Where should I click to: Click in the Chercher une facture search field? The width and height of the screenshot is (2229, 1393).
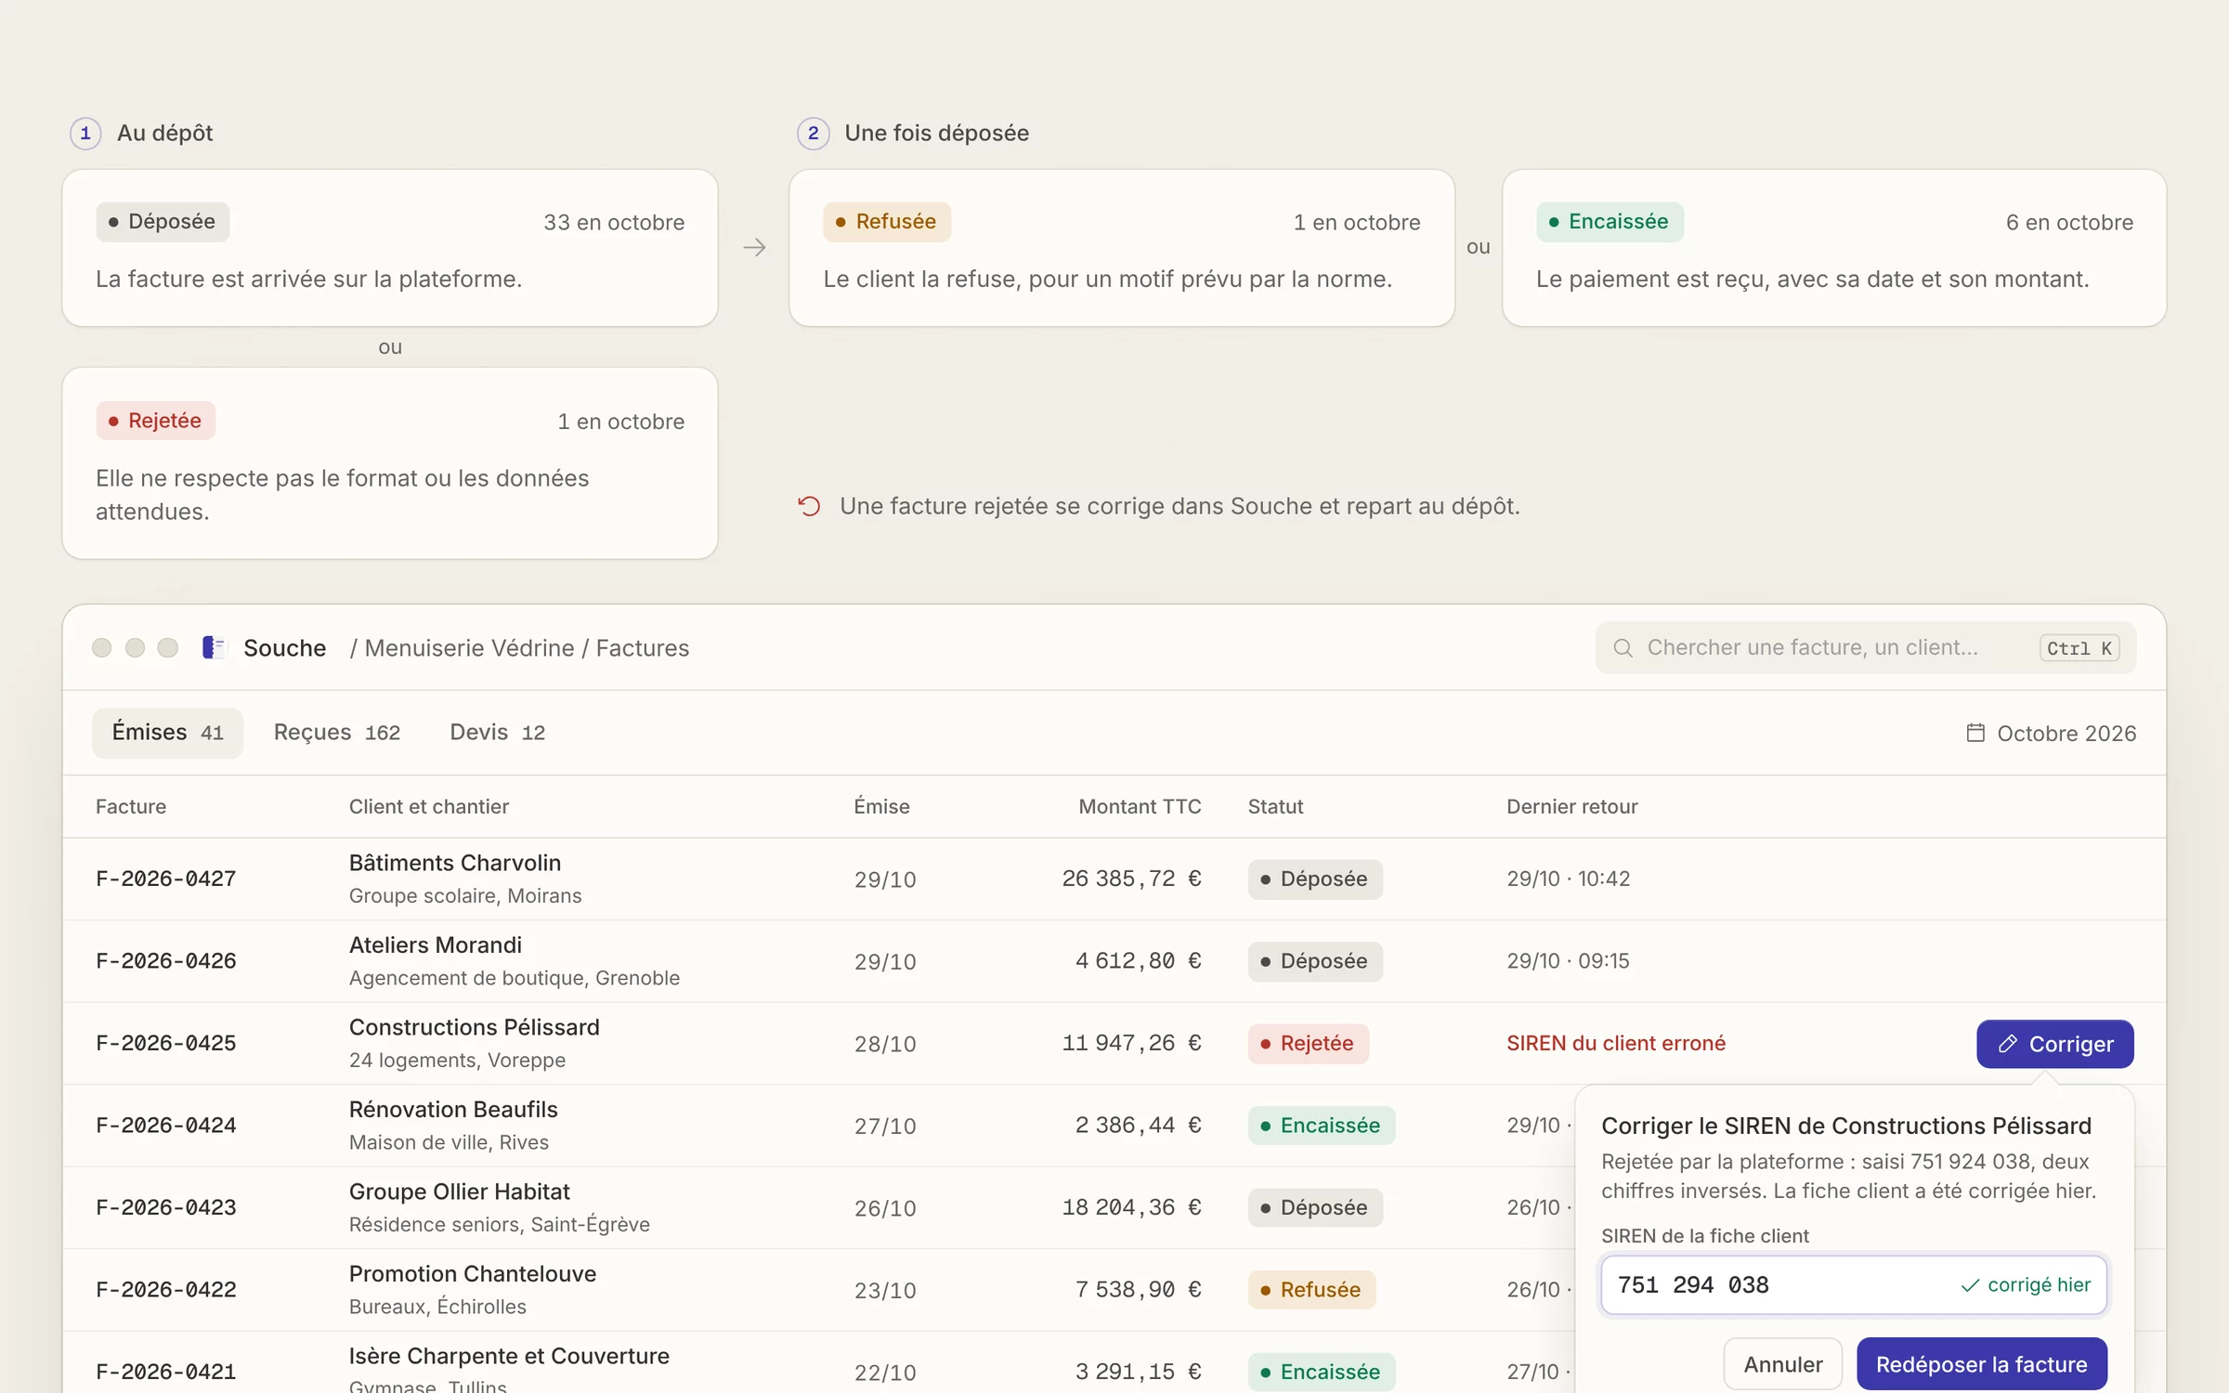click(1865, 647)
